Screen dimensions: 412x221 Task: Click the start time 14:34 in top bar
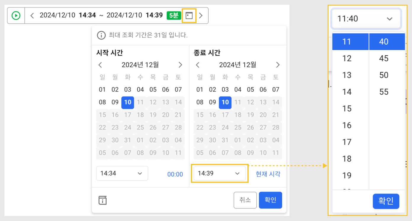(x=87, y=15)
